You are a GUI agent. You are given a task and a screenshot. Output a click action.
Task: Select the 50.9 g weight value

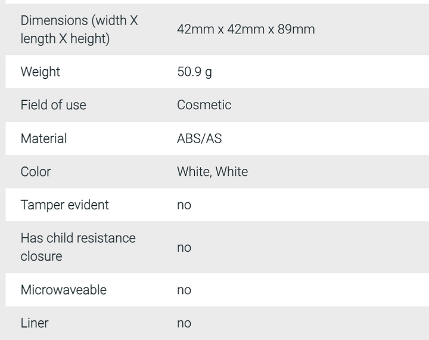(194, 72)
